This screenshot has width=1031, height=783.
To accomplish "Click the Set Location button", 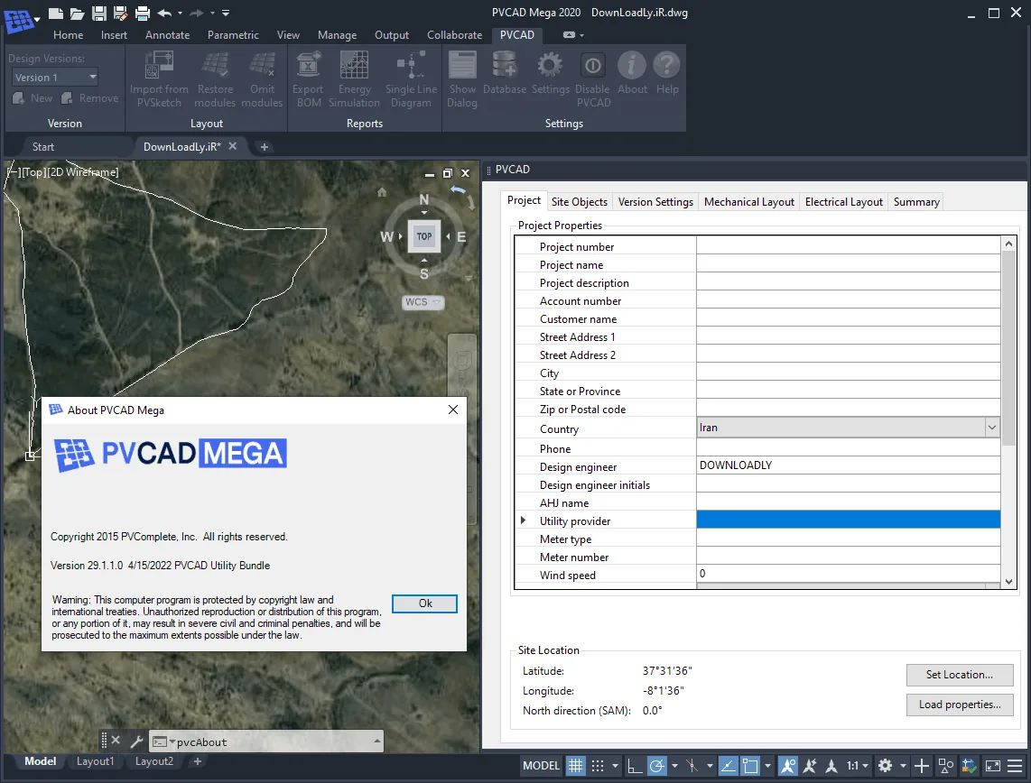I will pos(960,675).
